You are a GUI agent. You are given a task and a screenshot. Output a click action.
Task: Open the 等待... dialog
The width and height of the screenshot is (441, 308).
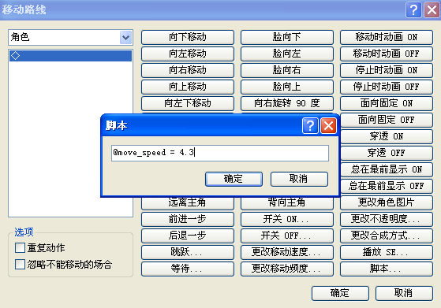click(x=188, y=269)
